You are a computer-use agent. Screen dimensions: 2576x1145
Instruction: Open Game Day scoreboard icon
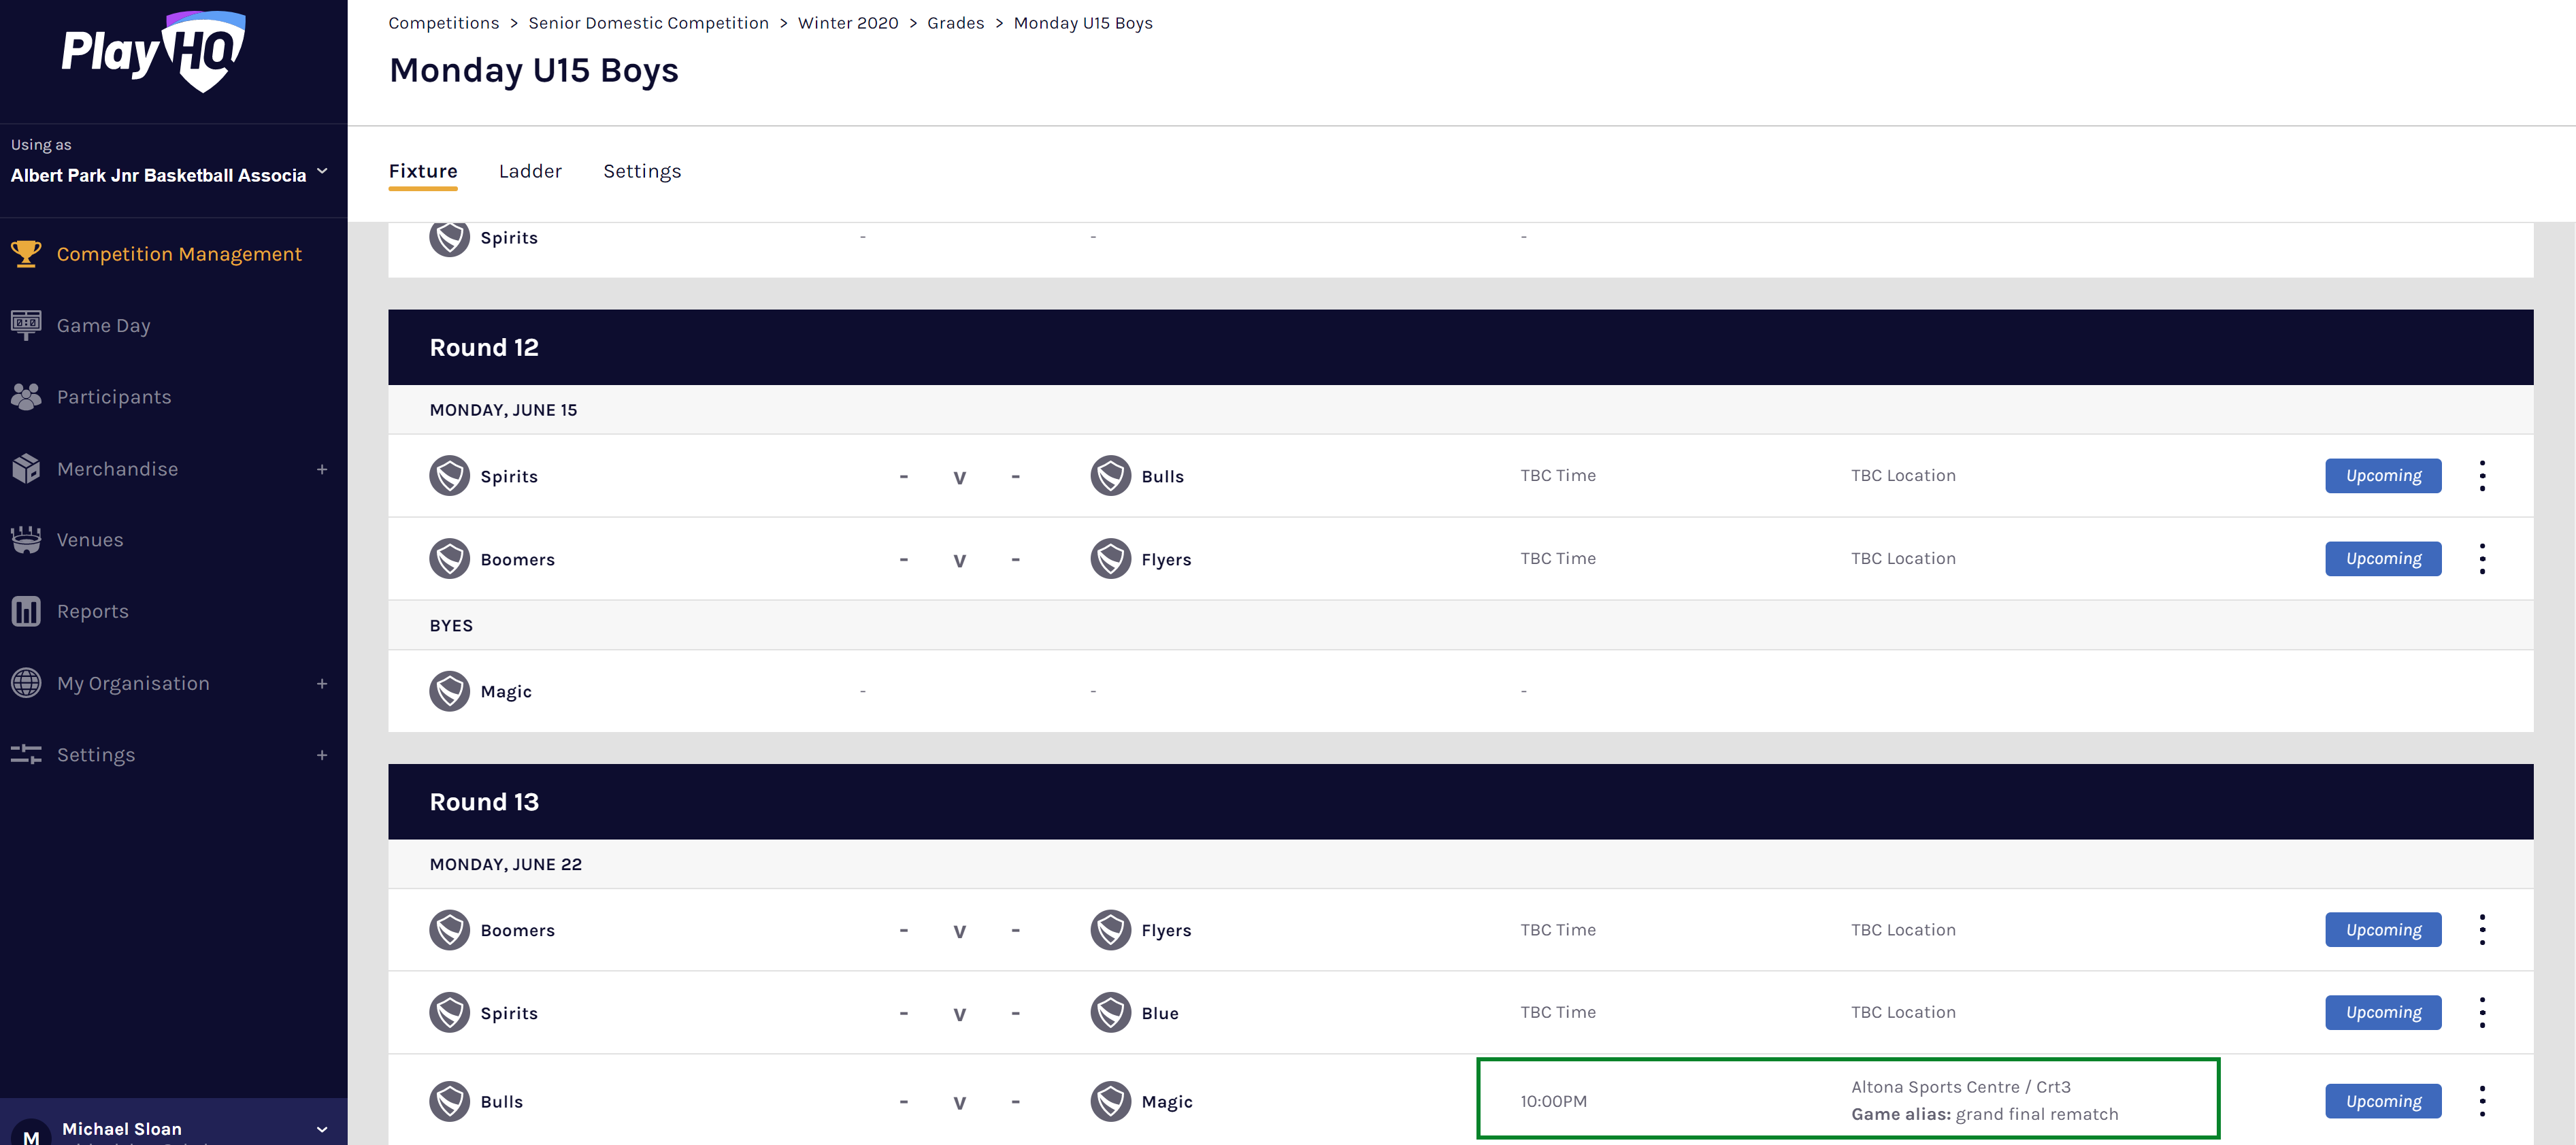click(26, 325)
